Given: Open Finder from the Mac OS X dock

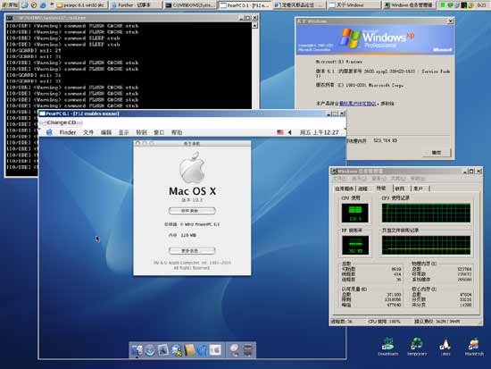Looking at the screenshot, I should [137, 350].
